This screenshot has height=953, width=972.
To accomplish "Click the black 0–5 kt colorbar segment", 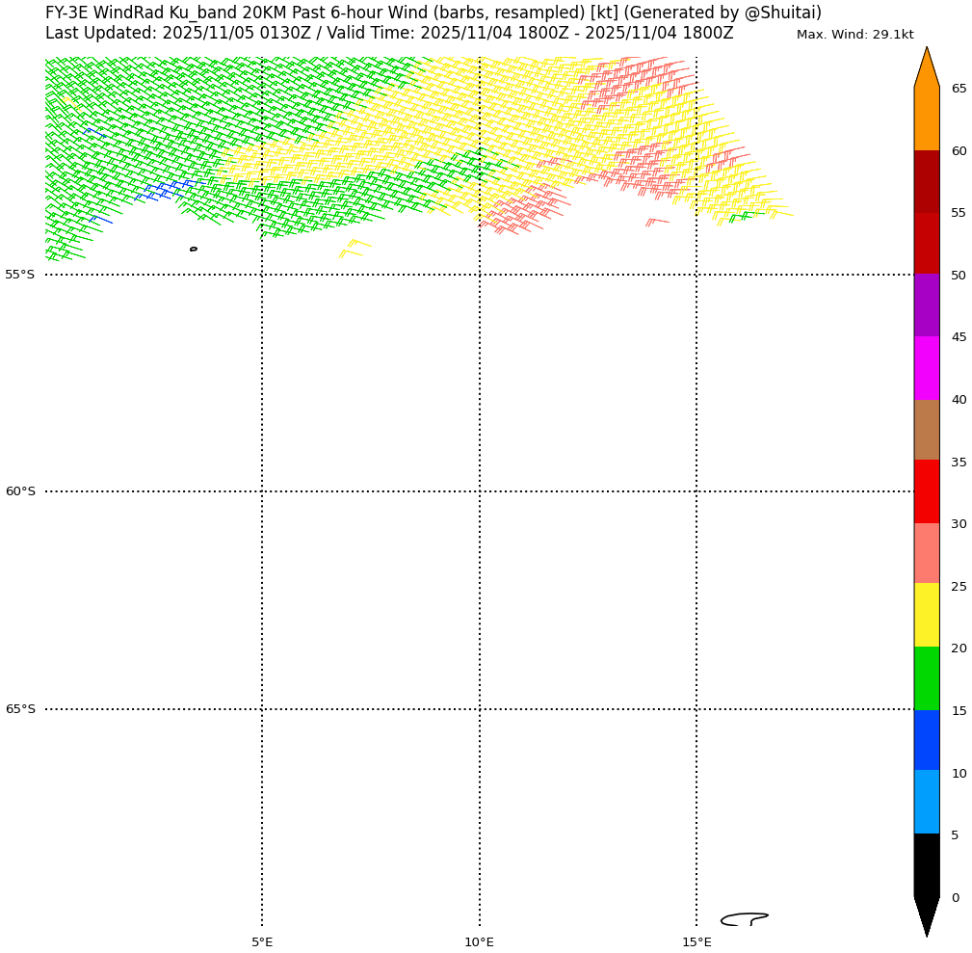I will tap(926, 864).
